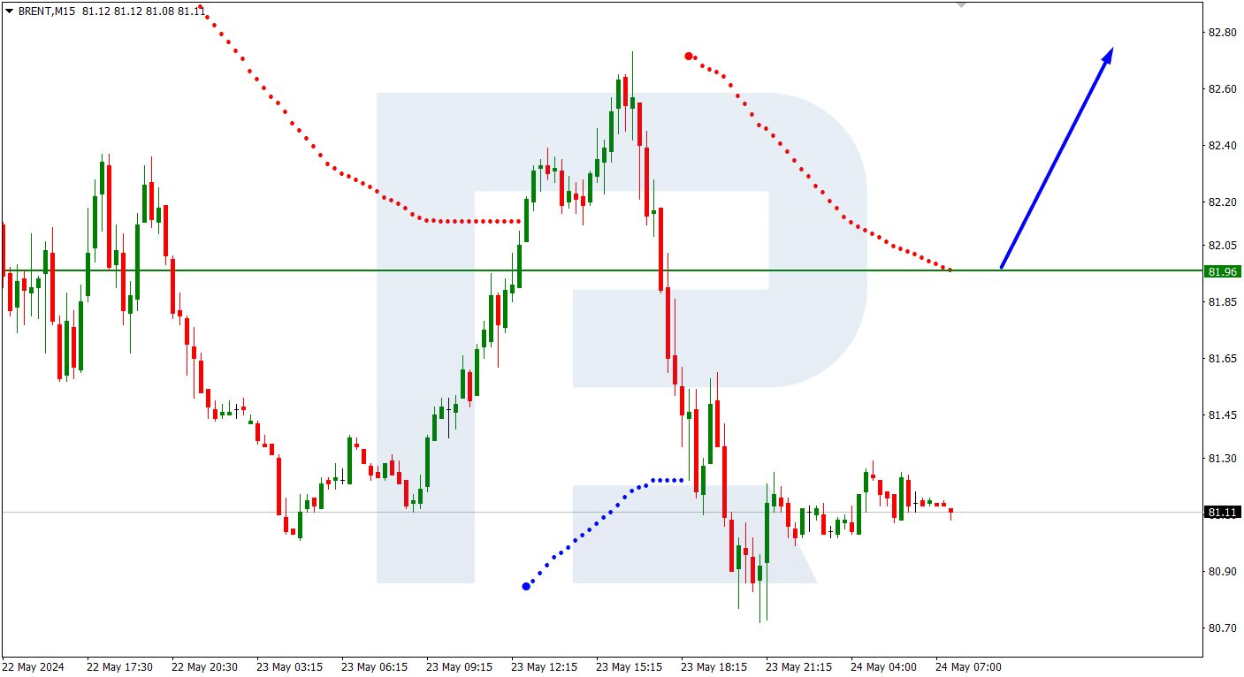Select the gray current price horizontal line
This screenshot has width=1244, height=677.
pyautogui.click(x=601, y=512)
